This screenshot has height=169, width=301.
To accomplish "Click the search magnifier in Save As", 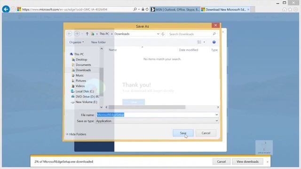I will click(214, 34).
